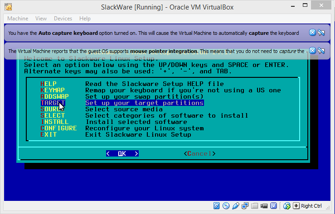Select the INSTALL setup option

55,122
